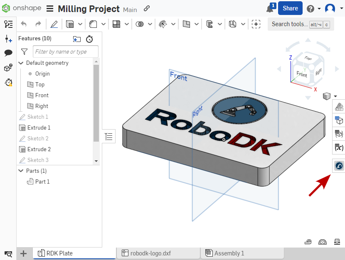The width and height of the screenshot is (345, 260).
Task: Open the variables table (x) panel
Action: coord(338,147)
